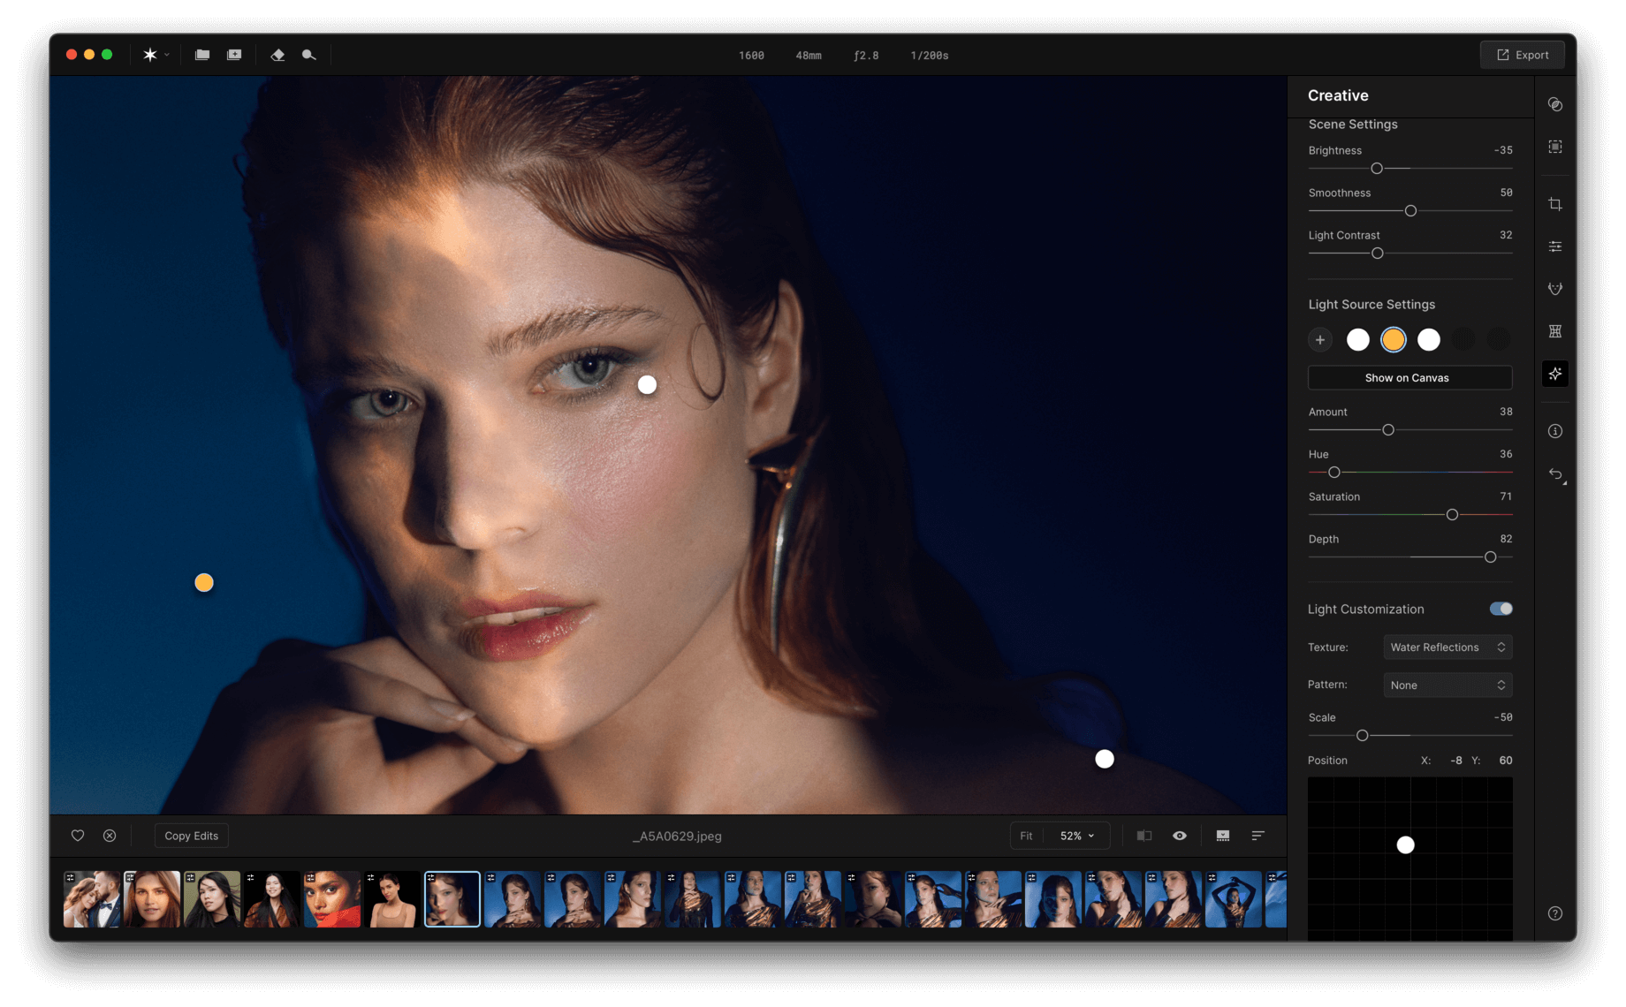The height and width of the screenshot is (1007, 1626).
Task: Click the Export button
Action: (1523, 55)
